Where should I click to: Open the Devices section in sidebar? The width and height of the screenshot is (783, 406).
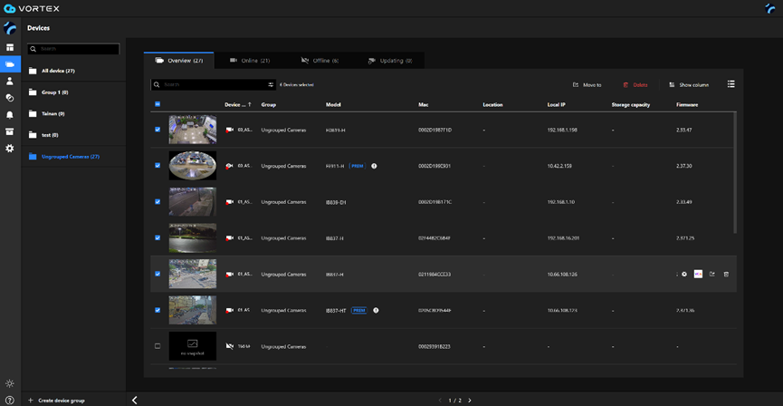(x=10, y=64)
